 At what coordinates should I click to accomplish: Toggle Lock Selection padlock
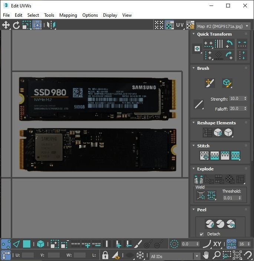point(105,255)
